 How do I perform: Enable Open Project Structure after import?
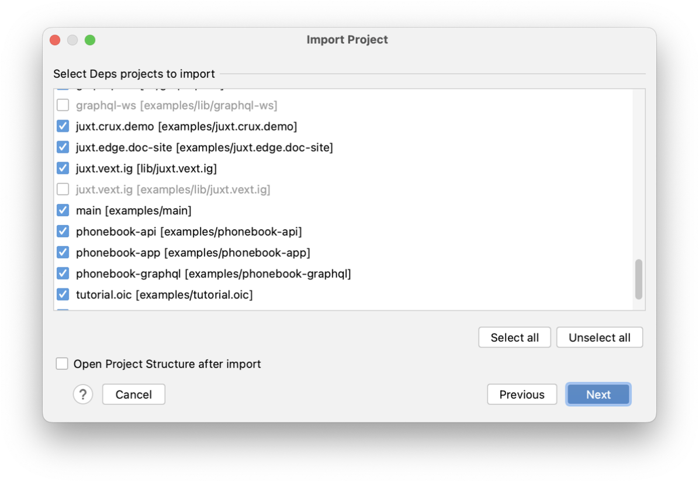point(62,364)
